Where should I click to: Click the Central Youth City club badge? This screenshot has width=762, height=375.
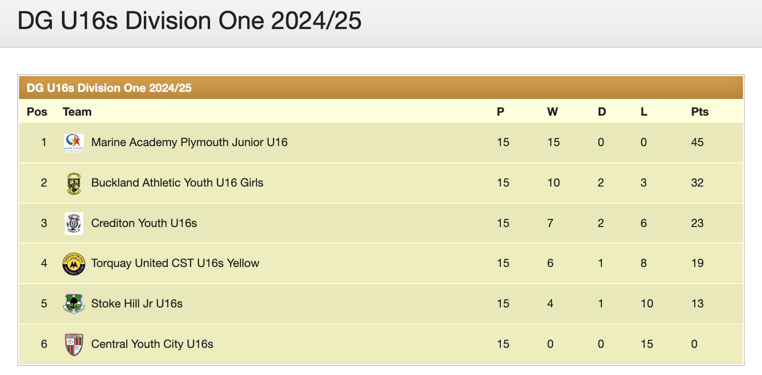point(74,345)
